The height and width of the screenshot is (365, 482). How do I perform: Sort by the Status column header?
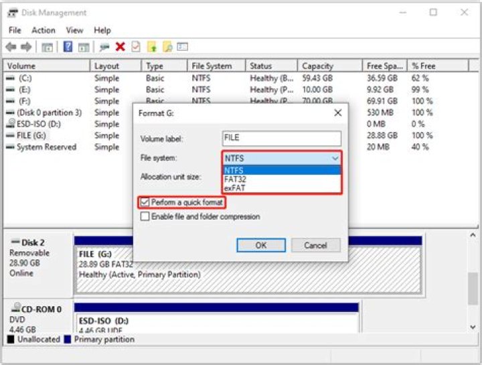(271, 66)
